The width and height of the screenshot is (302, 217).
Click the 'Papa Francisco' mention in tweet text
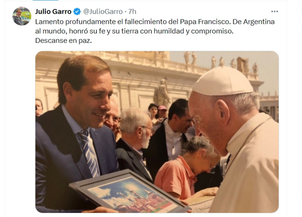pyautogui.click(x=205, y=21)
